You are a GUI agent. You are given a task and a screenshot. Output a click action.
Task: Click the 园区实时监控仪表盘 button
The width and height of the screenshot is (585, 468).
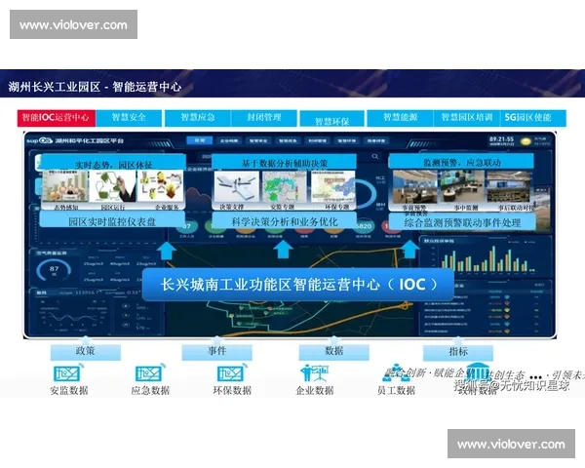click(112, 219)
